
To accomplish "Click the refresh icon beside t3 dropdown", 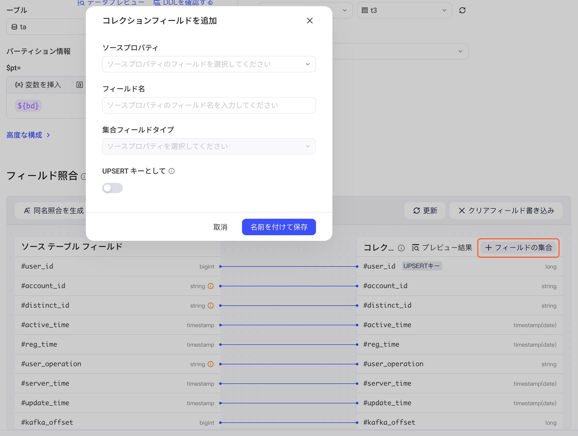I will 462,11.
